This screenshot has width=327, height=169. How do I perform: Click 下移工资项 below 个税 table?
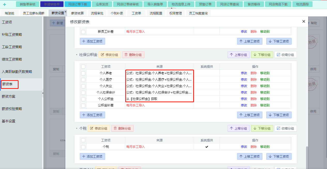coord(279,156)
